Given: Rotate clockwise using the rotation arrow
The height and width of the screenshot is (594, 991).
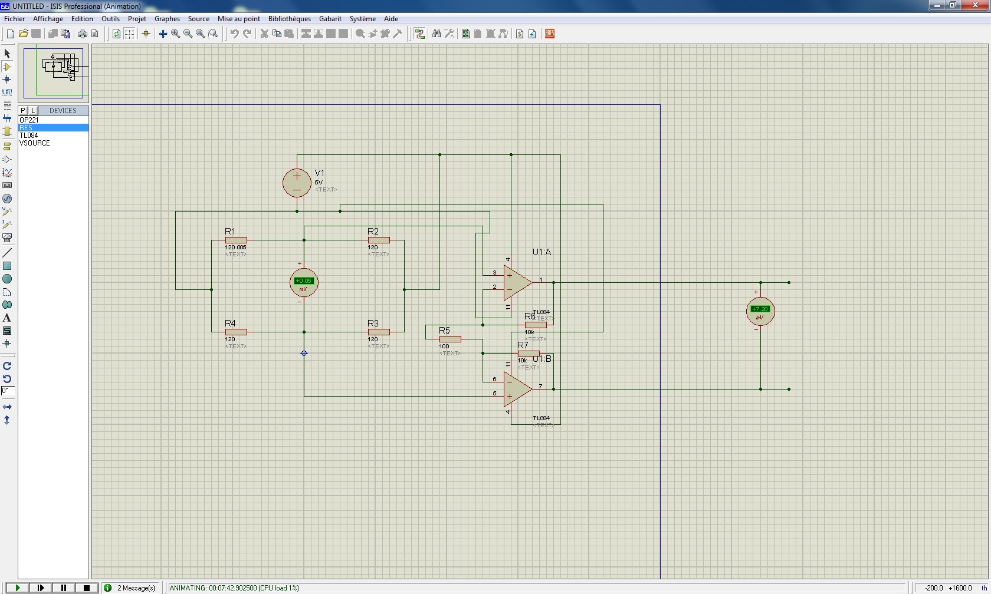Looking at the screenshot, I should (7, 366).
